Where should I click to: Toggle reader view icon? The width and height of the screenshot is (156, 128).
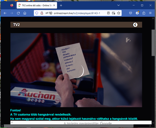(x=108, y=13)
